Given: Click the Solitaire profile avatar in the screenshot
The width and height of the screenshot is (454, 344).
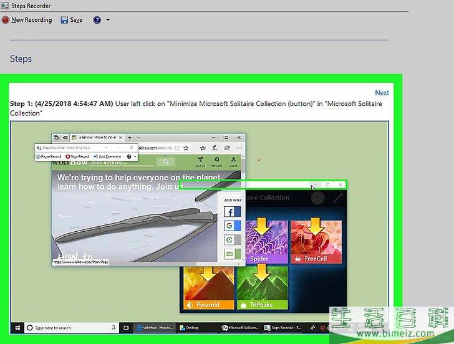Looking at the screenshot, I should point(317,198).
